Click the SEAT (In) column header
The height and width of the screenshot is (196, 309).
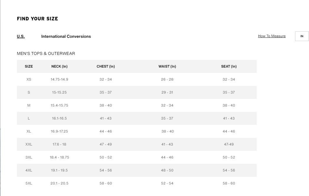(229, 66)
